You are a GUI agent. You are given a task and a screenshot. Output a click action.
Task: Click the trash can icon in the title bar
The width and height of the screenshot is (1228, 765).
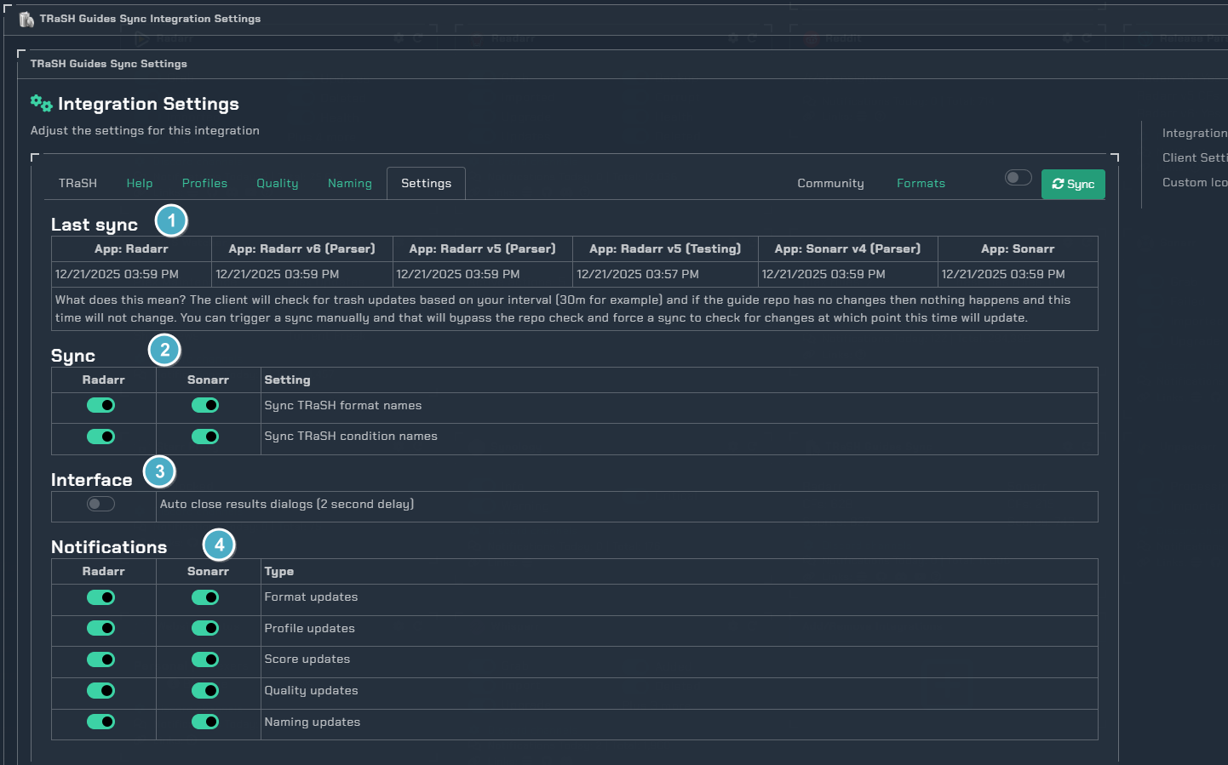click(x=26, y=18)
